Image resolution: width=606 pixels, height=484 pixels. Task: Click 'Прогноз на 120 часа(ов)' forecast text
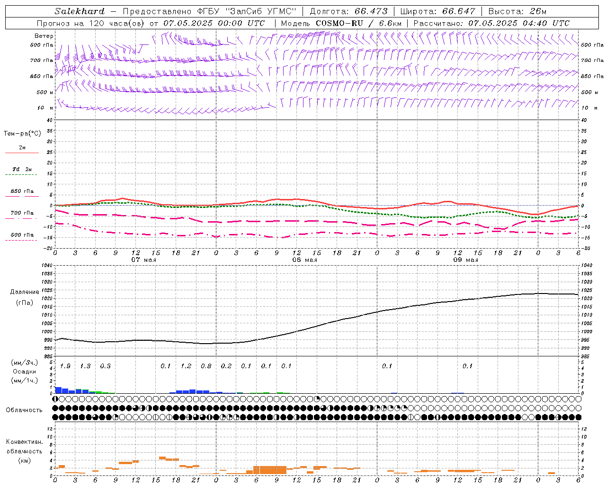90,23
